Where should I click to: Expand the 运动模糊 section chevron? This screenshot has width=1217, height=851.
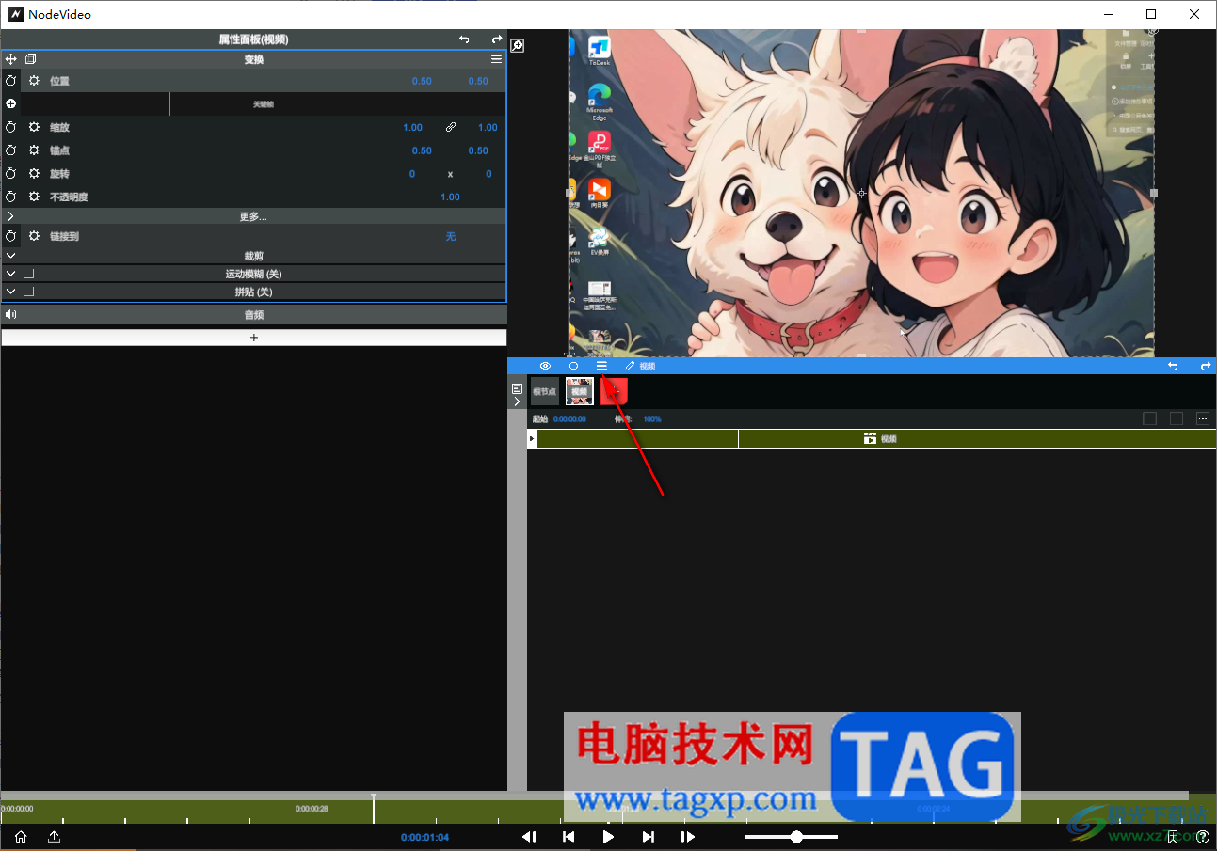click(x=10, y=274)
